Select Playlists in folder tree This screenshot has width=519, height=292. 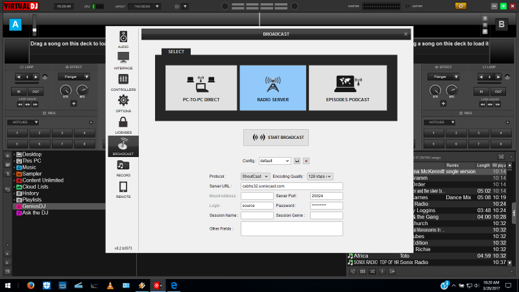pyautogui.click(x=32, y=200)
